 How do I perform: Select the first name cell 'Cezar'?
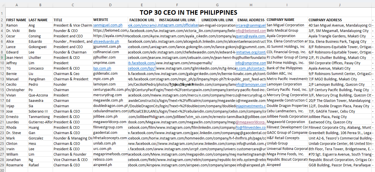pos(17,36)
